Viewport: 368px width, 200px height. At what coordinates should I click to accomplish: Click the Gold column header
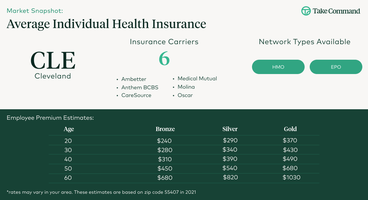click(x=290, y=129)
